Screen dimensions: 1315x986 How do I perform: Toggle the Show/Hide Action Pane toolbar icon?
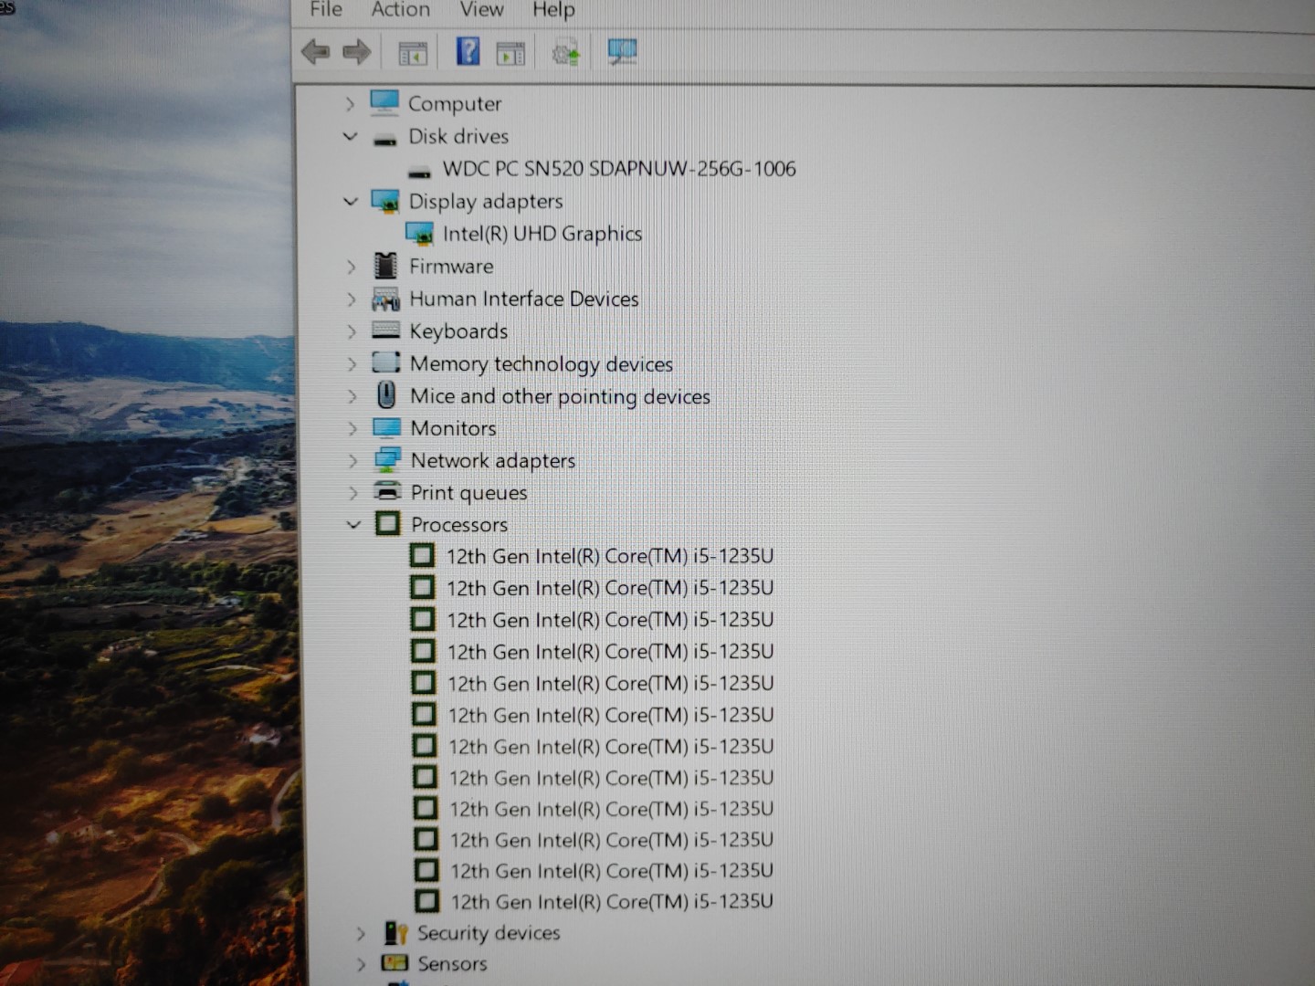pos(510,54)
